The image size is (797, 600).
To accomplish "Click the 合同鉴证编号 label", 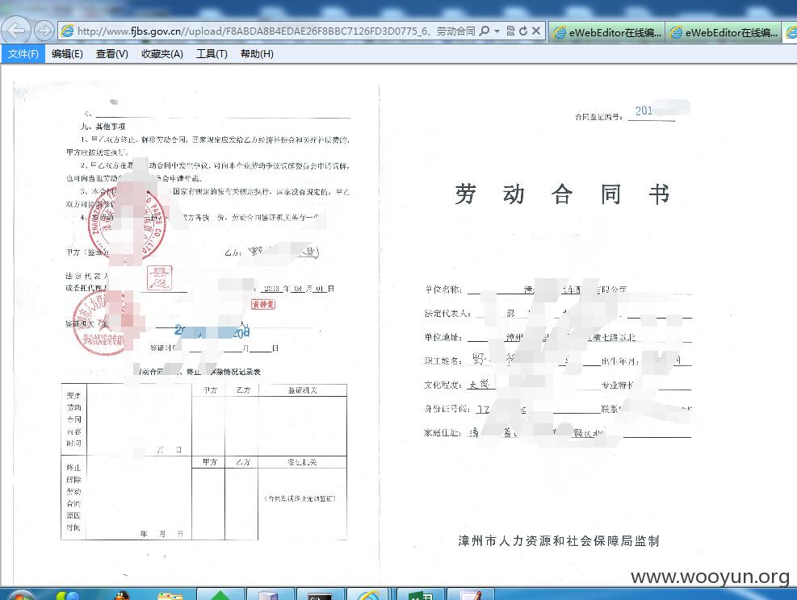I will point(598,117).
